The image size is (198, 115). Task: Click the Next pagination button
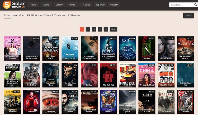click(114, 29)
